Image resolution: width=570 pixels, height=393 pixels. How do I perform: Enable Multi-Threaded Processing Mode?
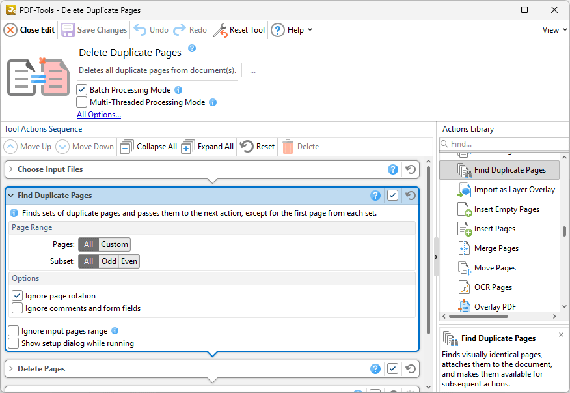click(81, 102)
